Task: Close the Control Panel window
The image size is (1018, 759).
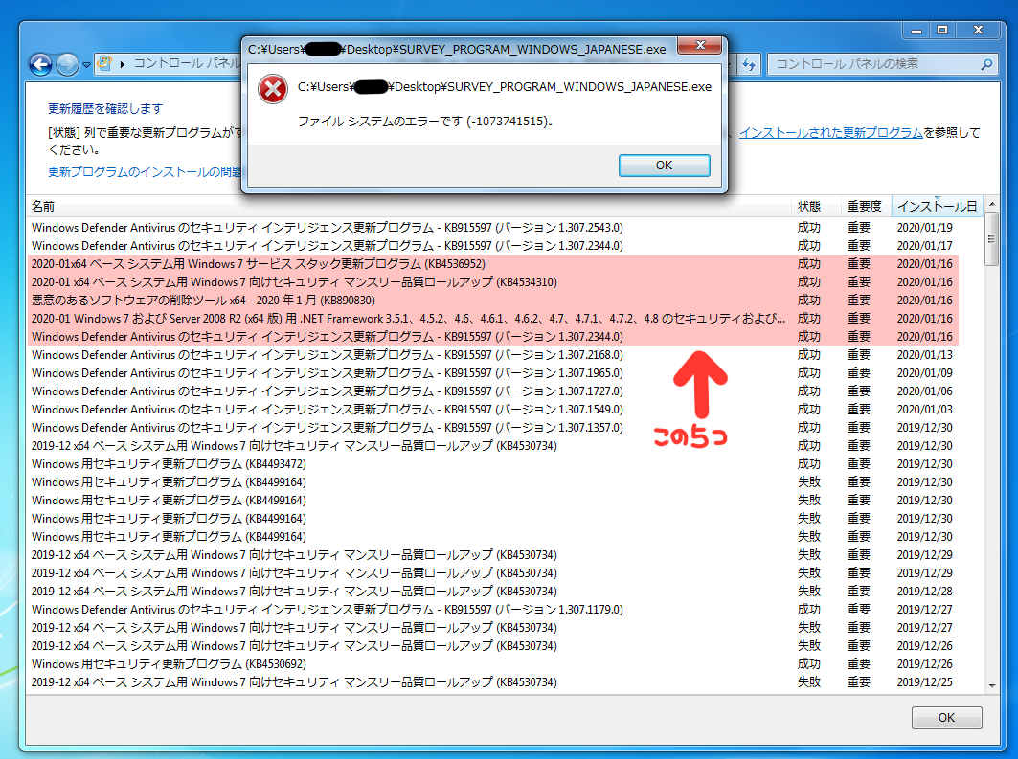Action: pos(979,30)
